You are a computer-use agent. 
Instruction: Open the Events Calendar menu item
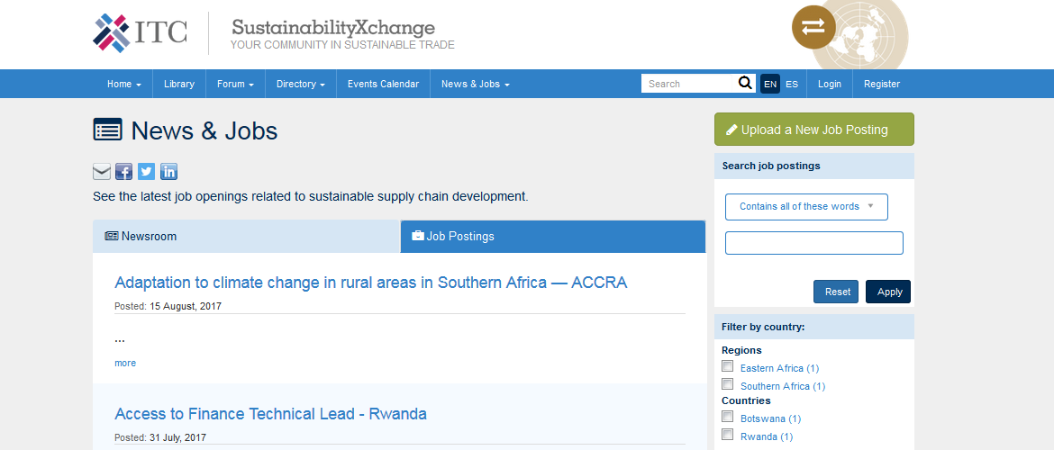383,84
